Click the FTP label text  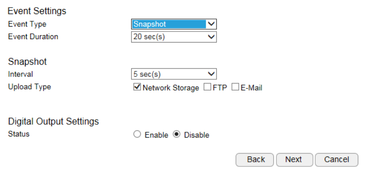(220, 88)
